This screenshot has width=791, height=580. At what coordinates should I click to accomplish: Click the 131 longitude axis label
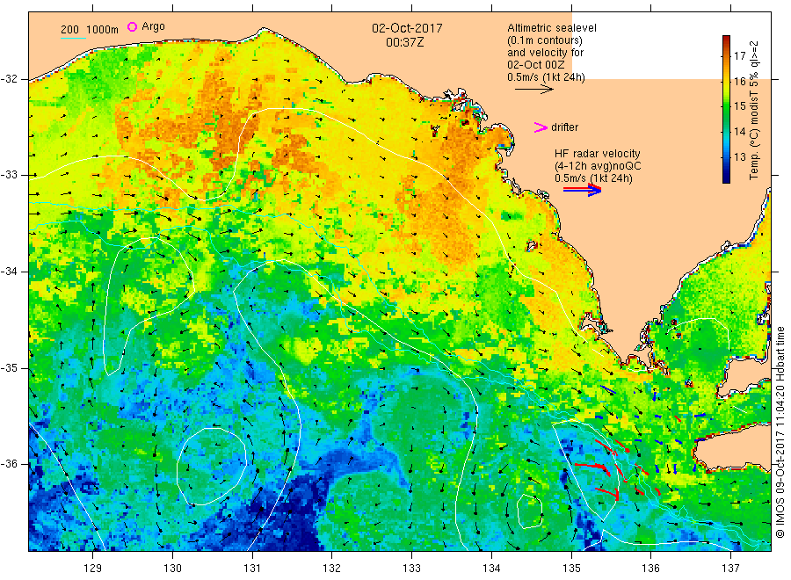[x=252, y=569]
